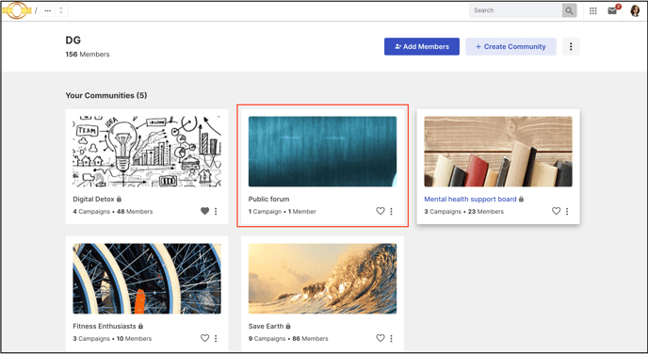
Task: Open Save Earth card kebab menu
Action: click(x=392, y=338)
